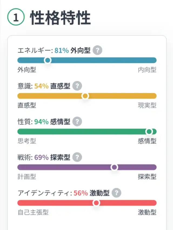Click help icon next to エネルギー 外向型

tap(97, 50)
